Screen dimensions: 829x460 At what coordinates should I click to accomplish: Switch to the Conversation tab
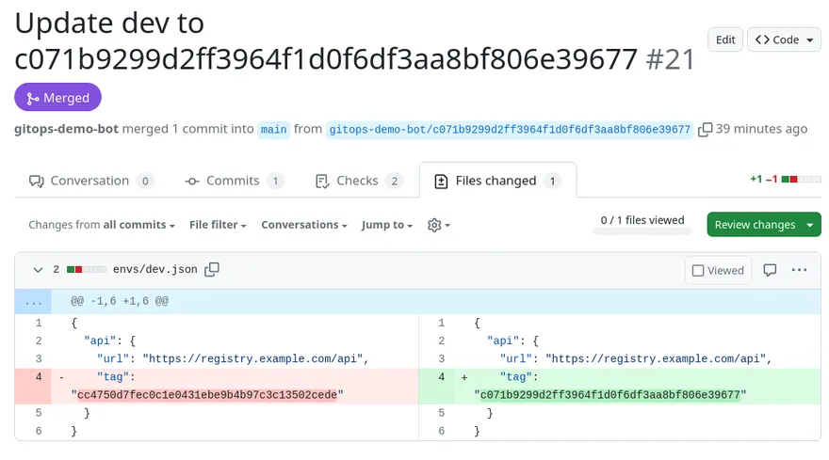(90, 181)
